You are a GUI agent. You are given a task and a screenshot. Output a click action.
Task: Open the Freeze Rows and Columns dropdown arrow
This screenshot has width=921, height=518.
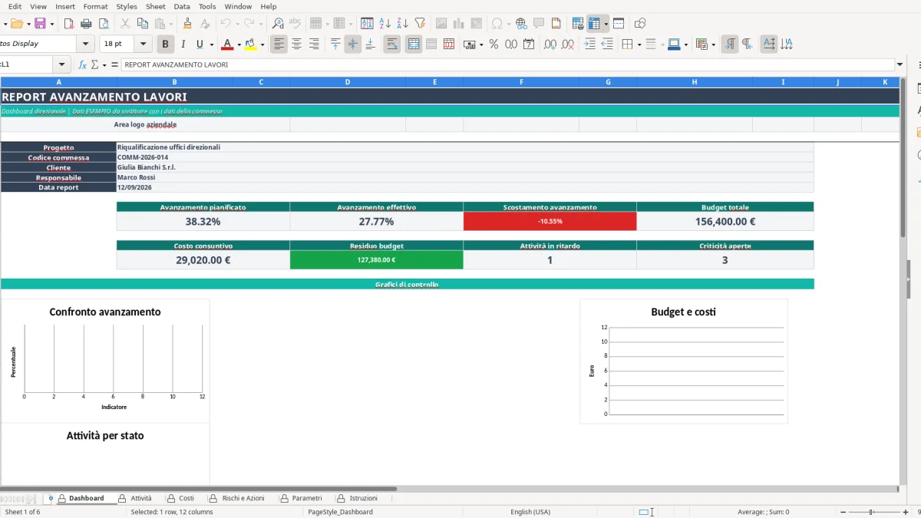tap(606, 24)
